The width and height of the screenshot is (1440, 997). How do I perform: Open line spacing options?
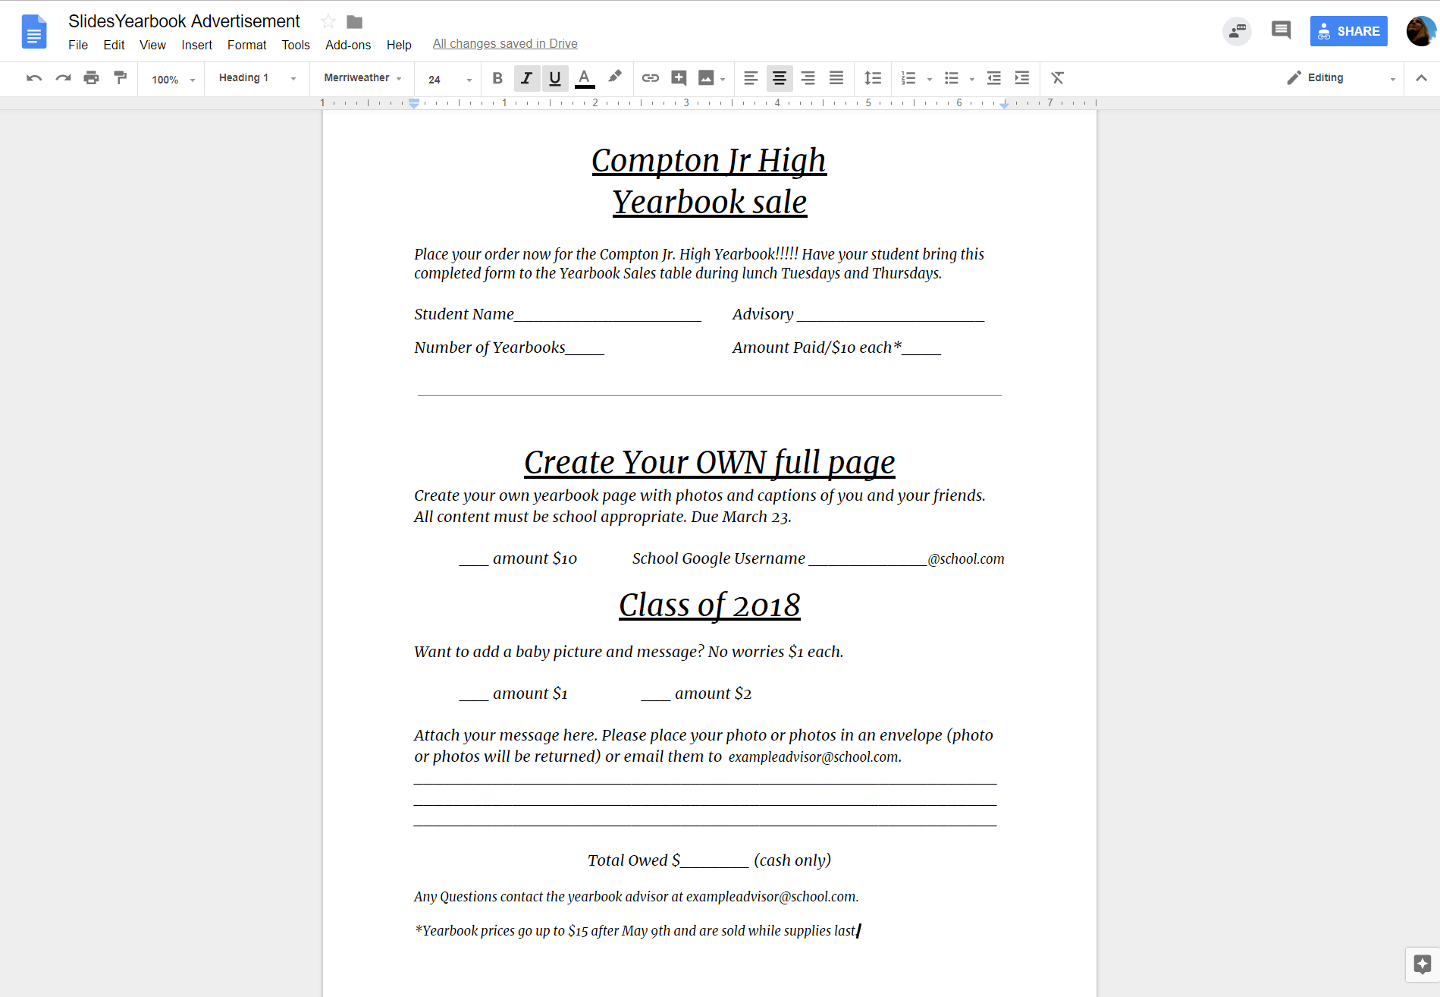tap(873, 78)
